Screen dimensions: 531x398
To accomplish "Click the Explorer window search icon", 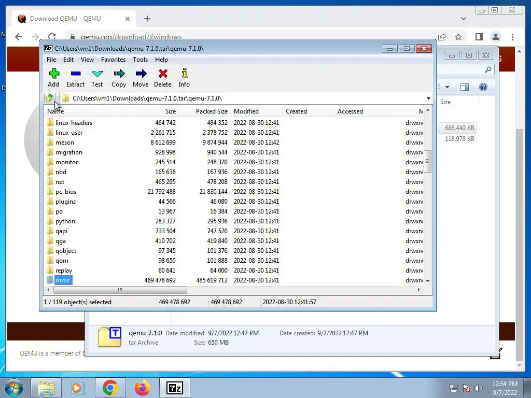I will coord(488,69).
